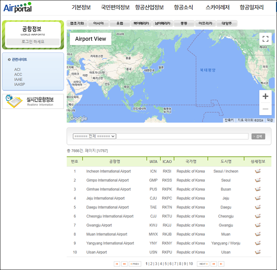Click the Yangyang / Wonju city cell
277x270 pixels.
[x=226, y=243]
